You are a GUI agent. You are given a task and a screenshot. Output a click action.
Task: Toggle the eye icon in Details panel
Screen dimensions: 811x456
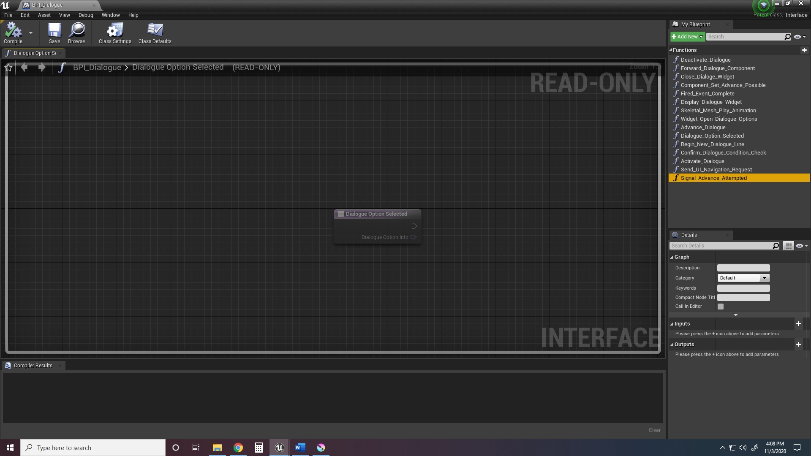pos(800,246)
